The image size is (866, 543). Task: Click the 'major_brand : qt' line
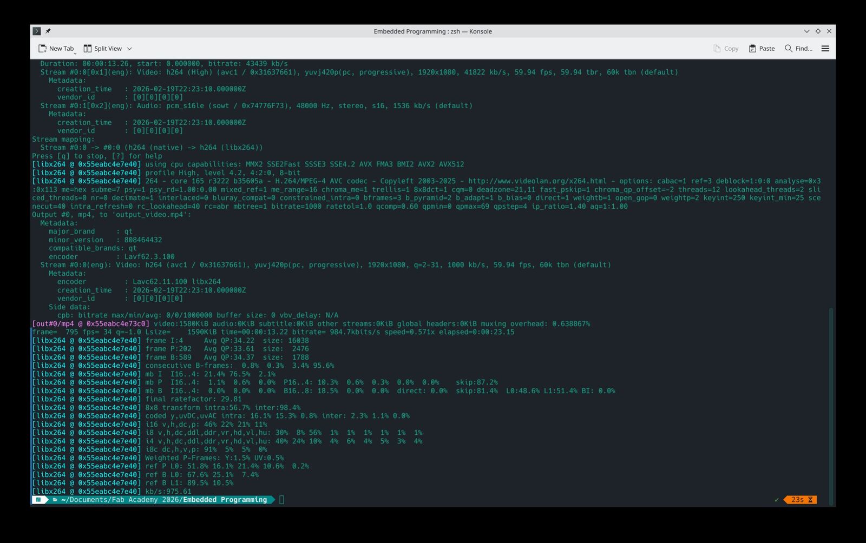point(90,231)
